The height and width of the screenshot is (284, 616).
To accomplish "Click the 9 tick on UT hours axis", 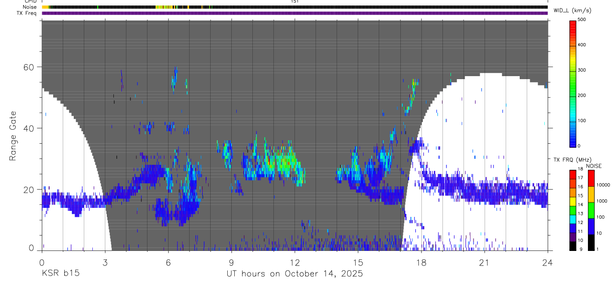I will [x=231, y=262].
